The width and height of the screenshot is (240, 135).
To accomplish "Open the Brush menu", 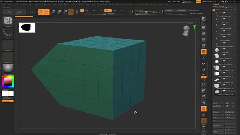I will click(10, 4).
